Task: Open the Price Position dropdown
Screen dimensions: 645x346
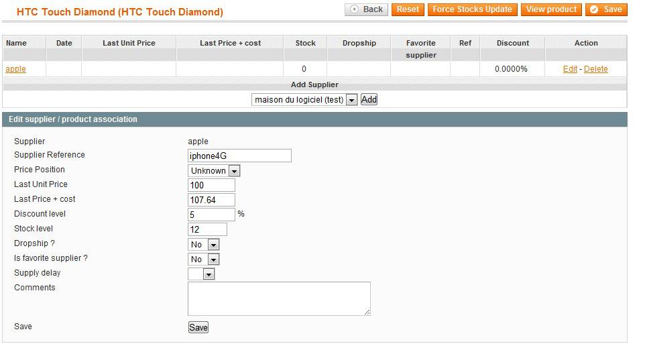Action: point(214,170)
